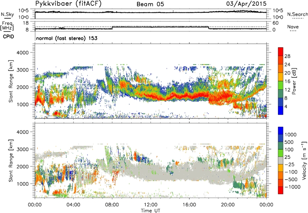Click the "Power [dB]" colorbar title
This screenshot has height=213, width=308.
(294, 81)
